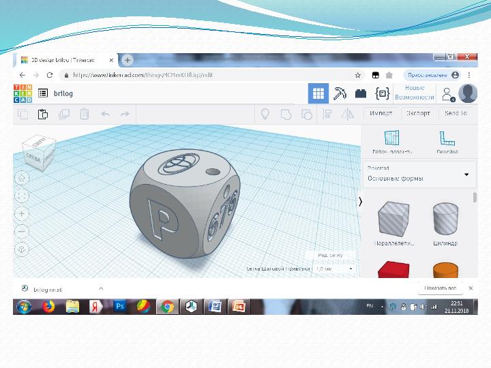Viewport: 491px width, 368px height.
Task: Click the invite collaborator person icon
Action: (448, 94)
